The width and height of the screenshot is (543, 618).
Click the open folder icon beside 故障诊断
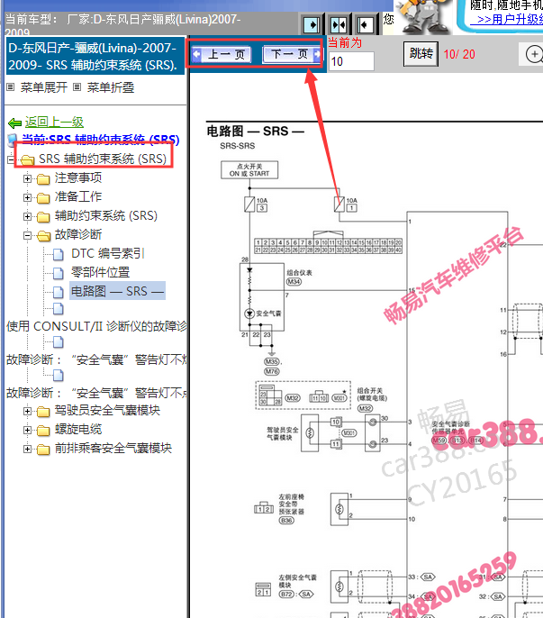pos(44,236)
